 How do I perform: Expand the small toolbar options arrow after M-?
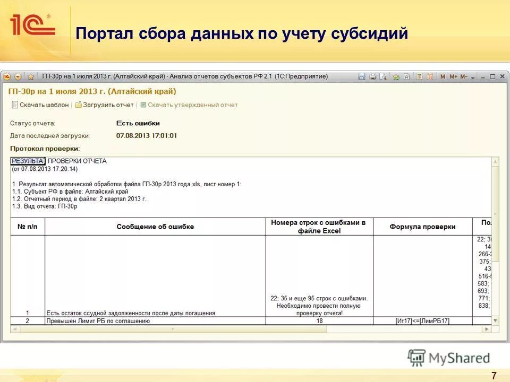(473, 77)
